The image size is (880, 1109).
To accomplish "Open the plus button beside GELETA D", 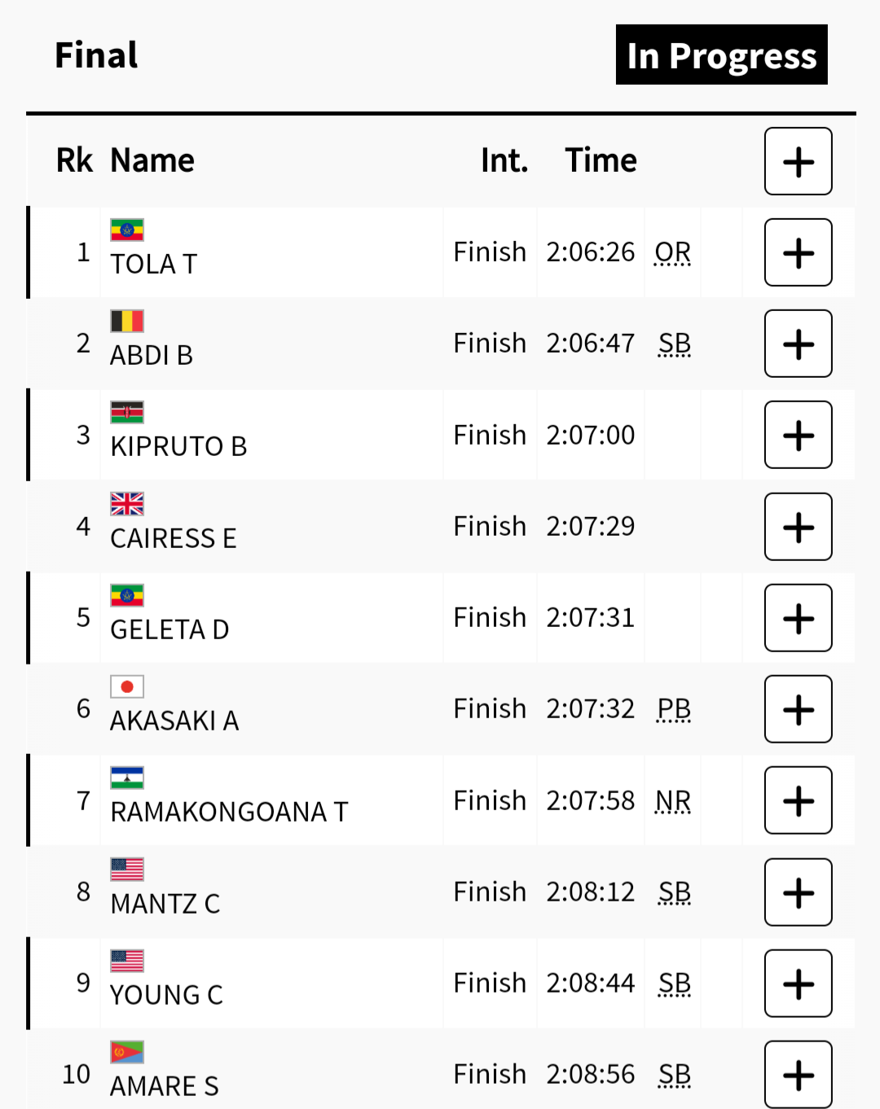I will pos(798,618).
